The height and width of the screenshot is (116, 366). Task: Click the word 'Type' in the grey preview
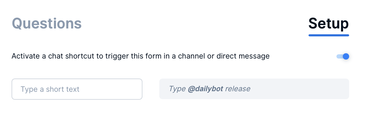coord(177,89)
